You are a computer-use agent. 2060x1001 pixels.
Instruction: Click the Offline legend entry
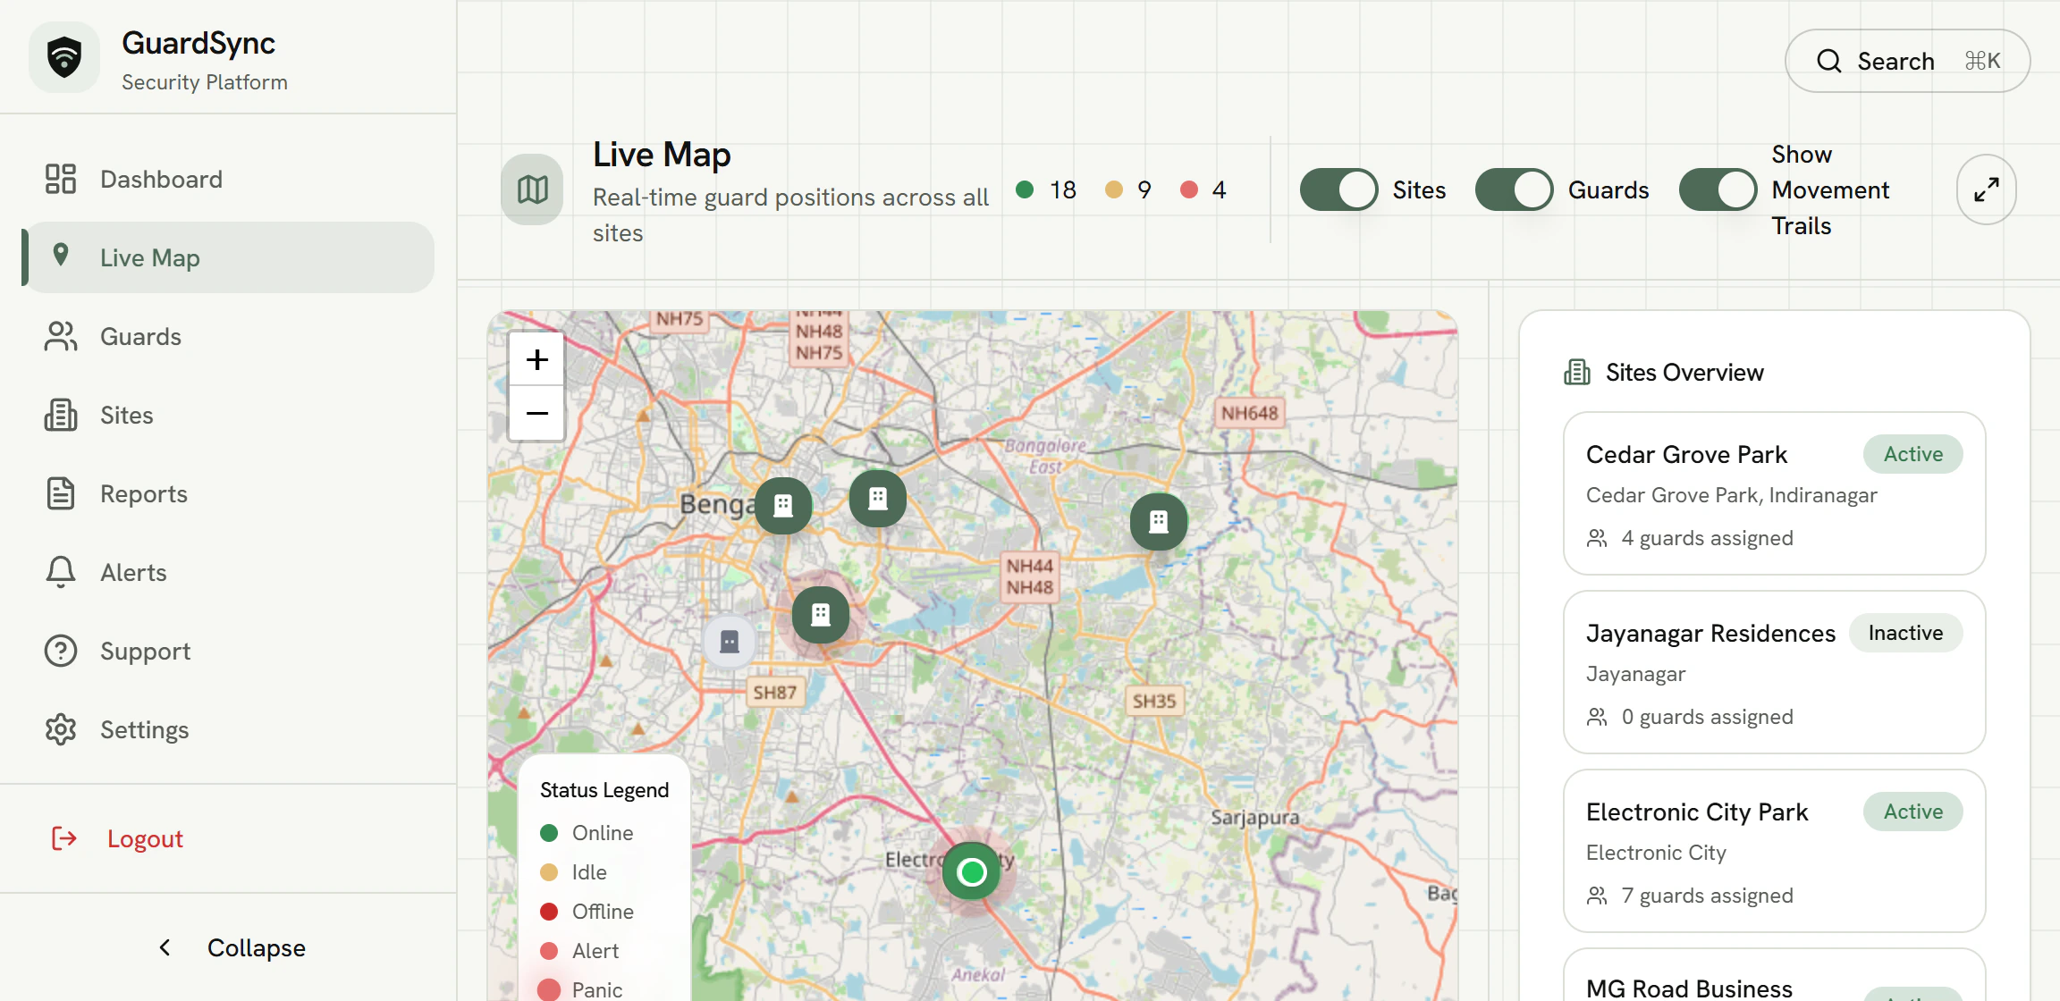[x=587, y=912]
